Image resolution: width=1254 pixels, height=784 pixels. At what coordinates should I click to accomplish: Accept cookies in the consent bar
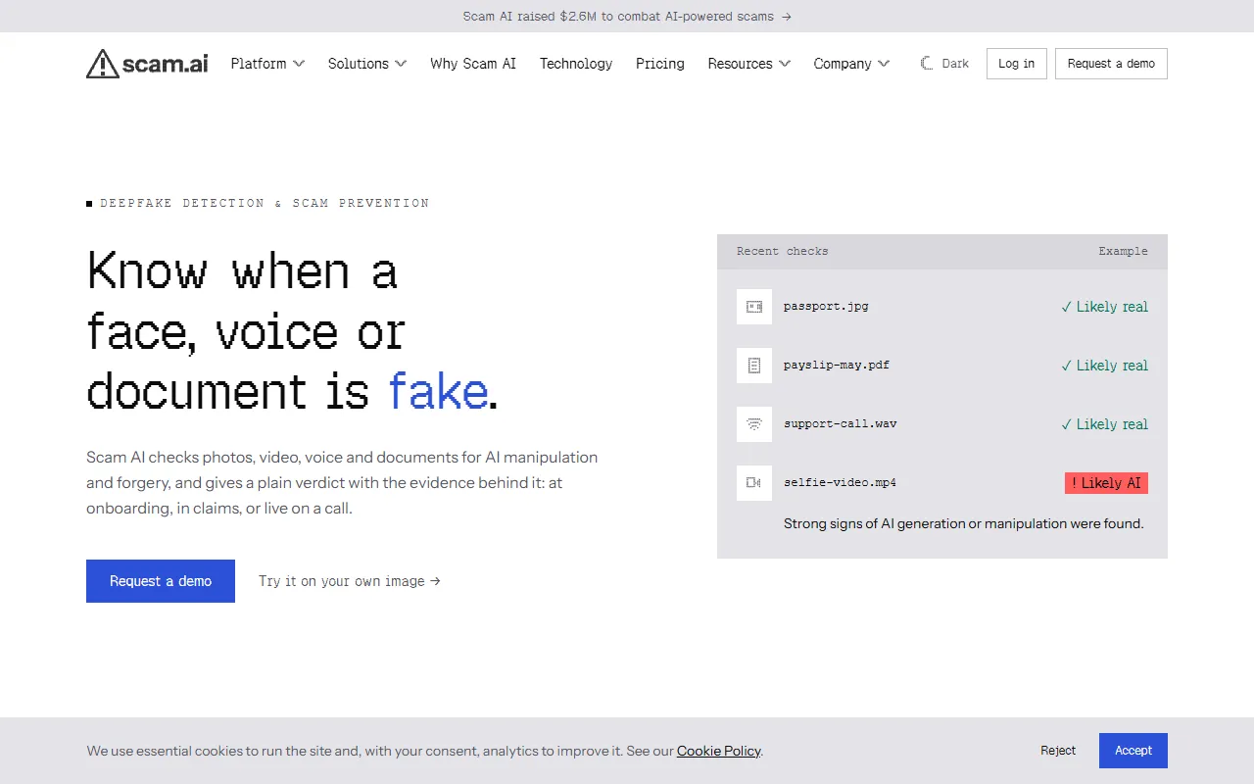[1133, 751]
